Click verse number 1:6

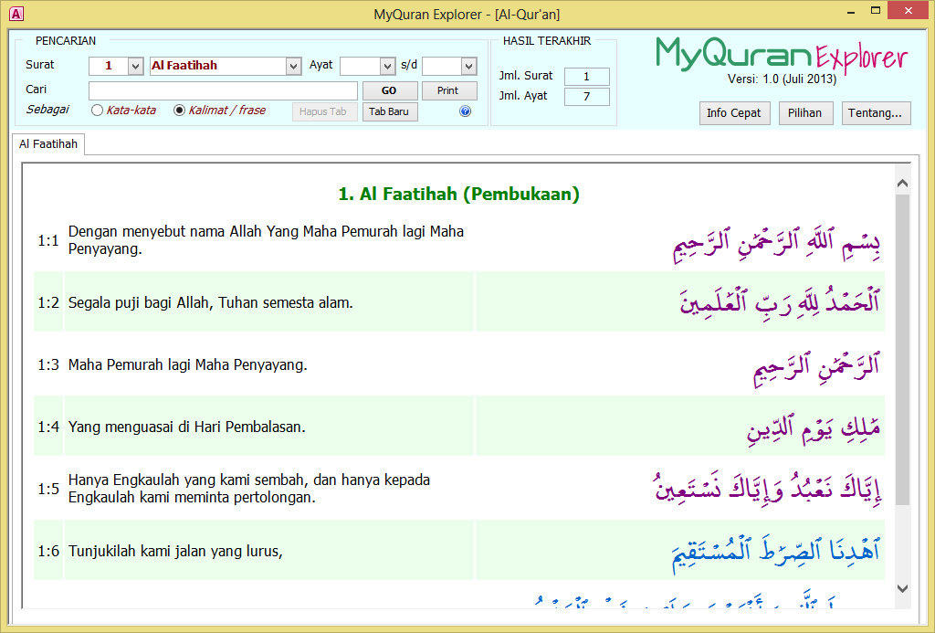[x=48, y=551]
